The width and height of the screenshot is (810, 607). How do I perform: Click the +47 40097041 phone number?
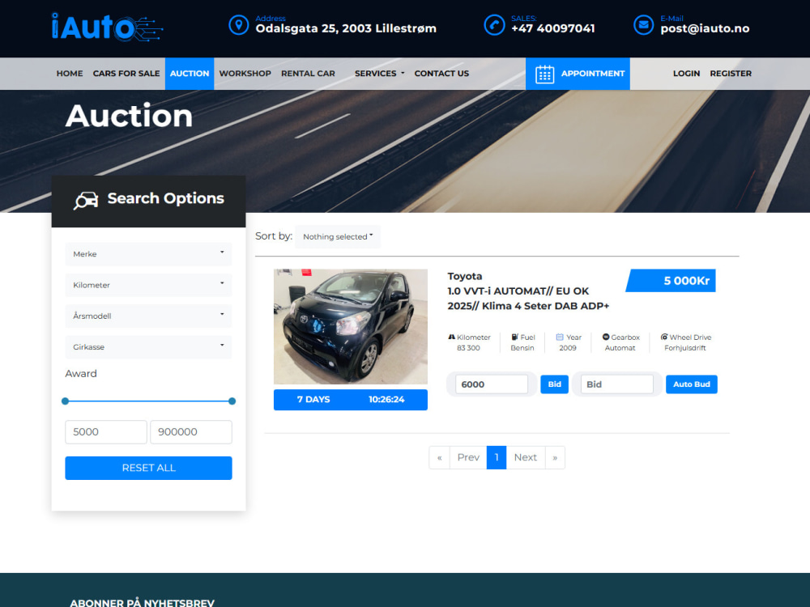pos(552,28)
